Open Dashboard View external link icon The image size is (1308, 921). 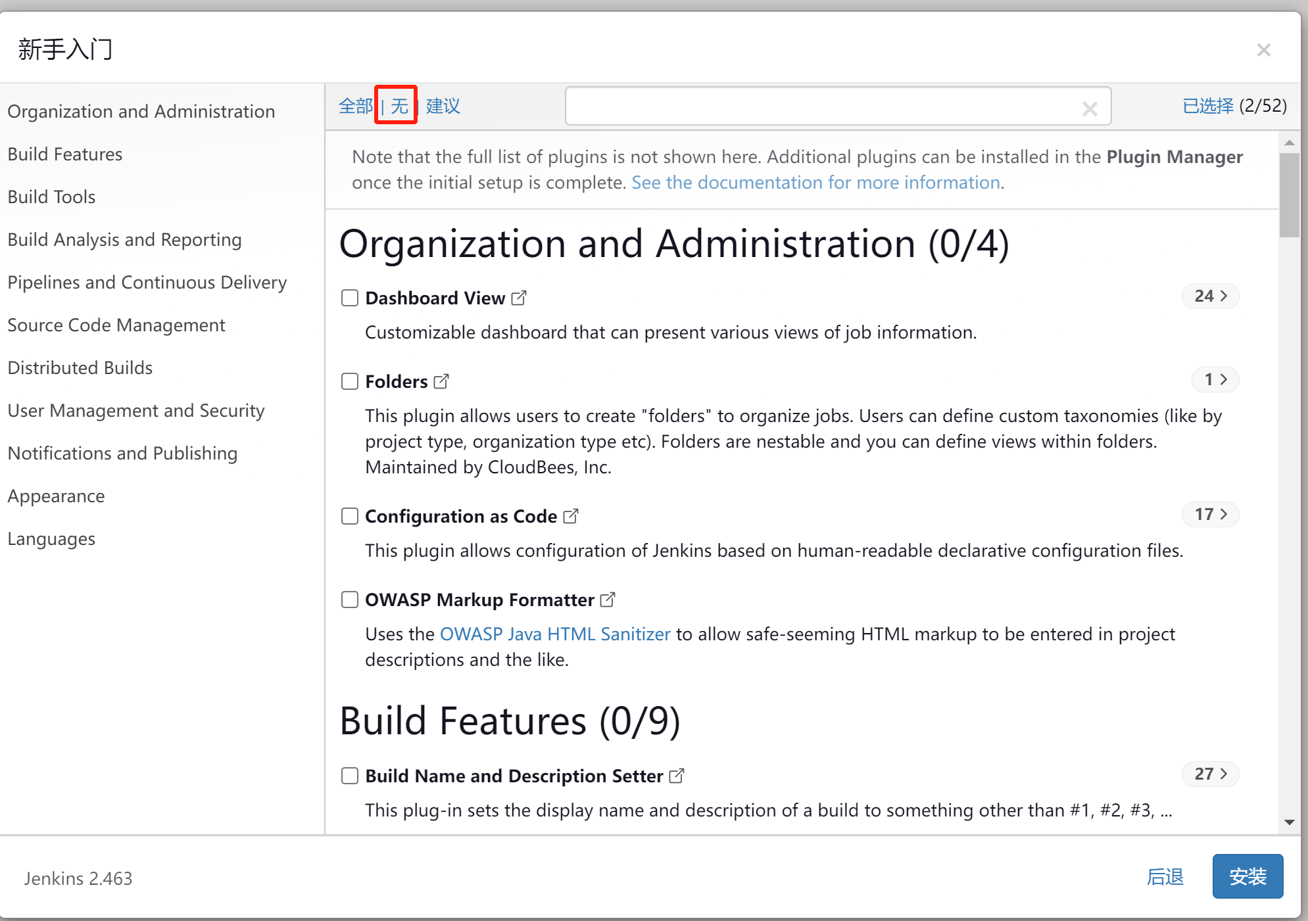[519, 298]
